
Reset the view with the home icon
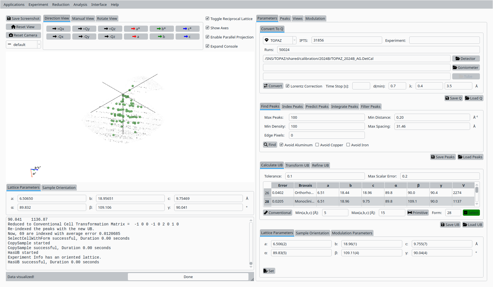(x=23, y=27)
